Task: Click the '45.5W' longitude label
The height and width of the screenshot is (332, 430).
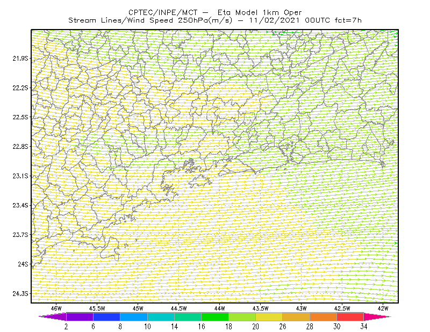Action: pyautogui.click(x=97, y=308)
